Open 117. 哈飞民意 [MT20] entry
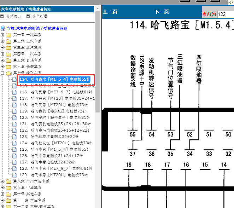 (57, 99)
